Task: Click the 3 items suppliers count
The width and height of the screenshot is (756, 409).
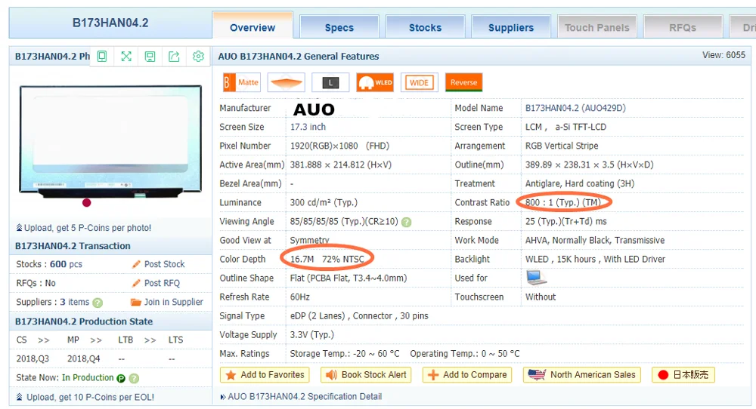Action: (75, 302)
